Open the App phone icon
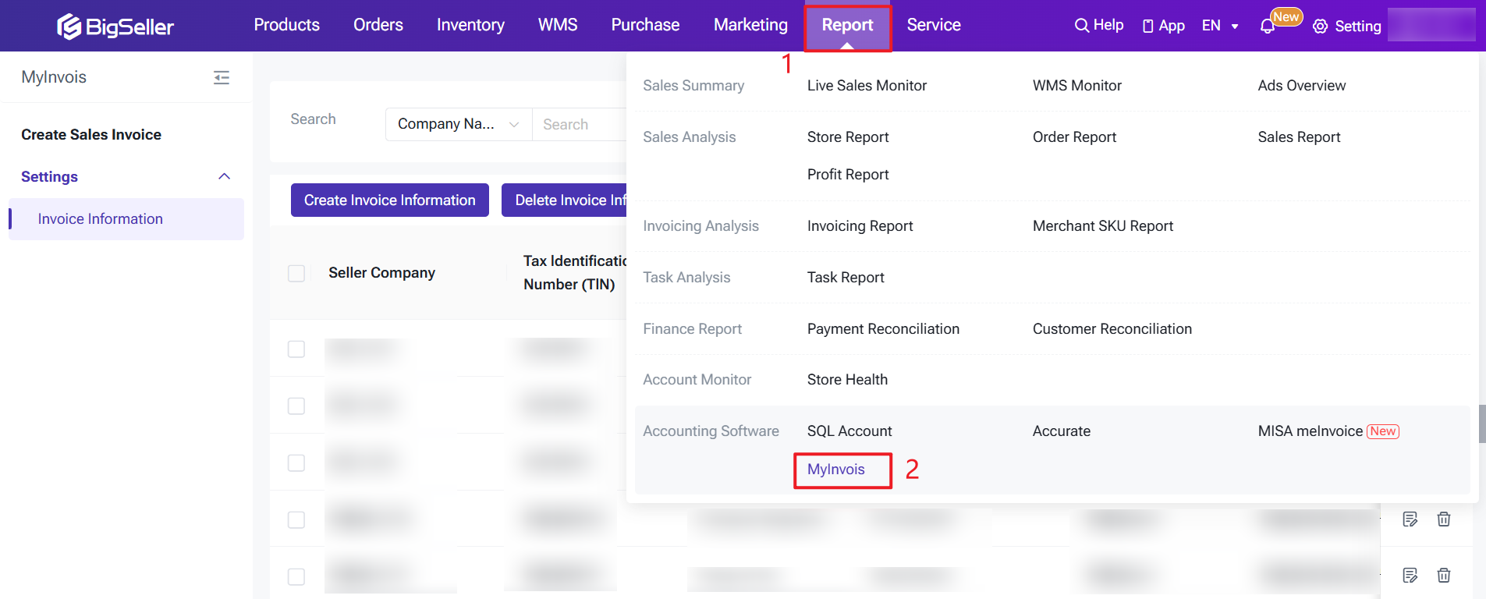Screen dimensions: 1486x599 click(1147, 27)
